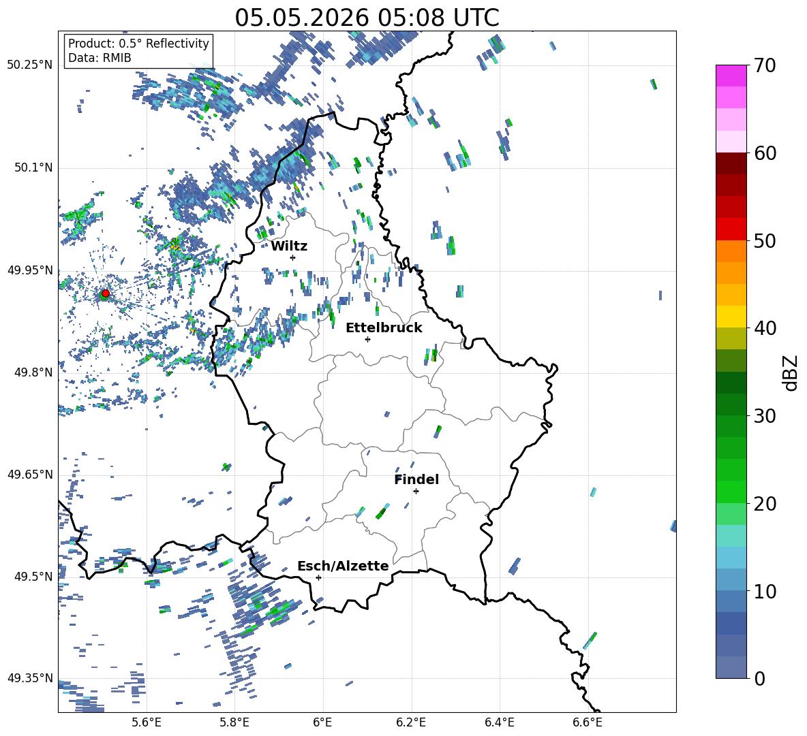Click the dark green 30 dBZ colorbar segment
807x736 pixels.
tap(731, 404)
